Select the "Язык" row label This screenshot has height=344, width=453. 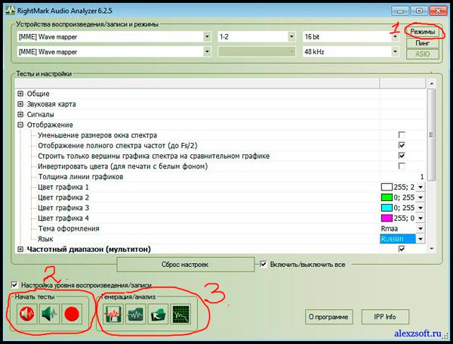tap(45, 239)
